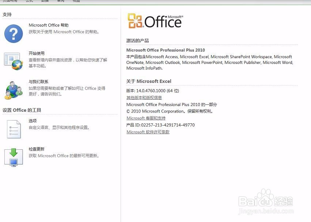
Task: Open the 'Microsoft 客服和支持' link
Action: click(x=146, y=118)
